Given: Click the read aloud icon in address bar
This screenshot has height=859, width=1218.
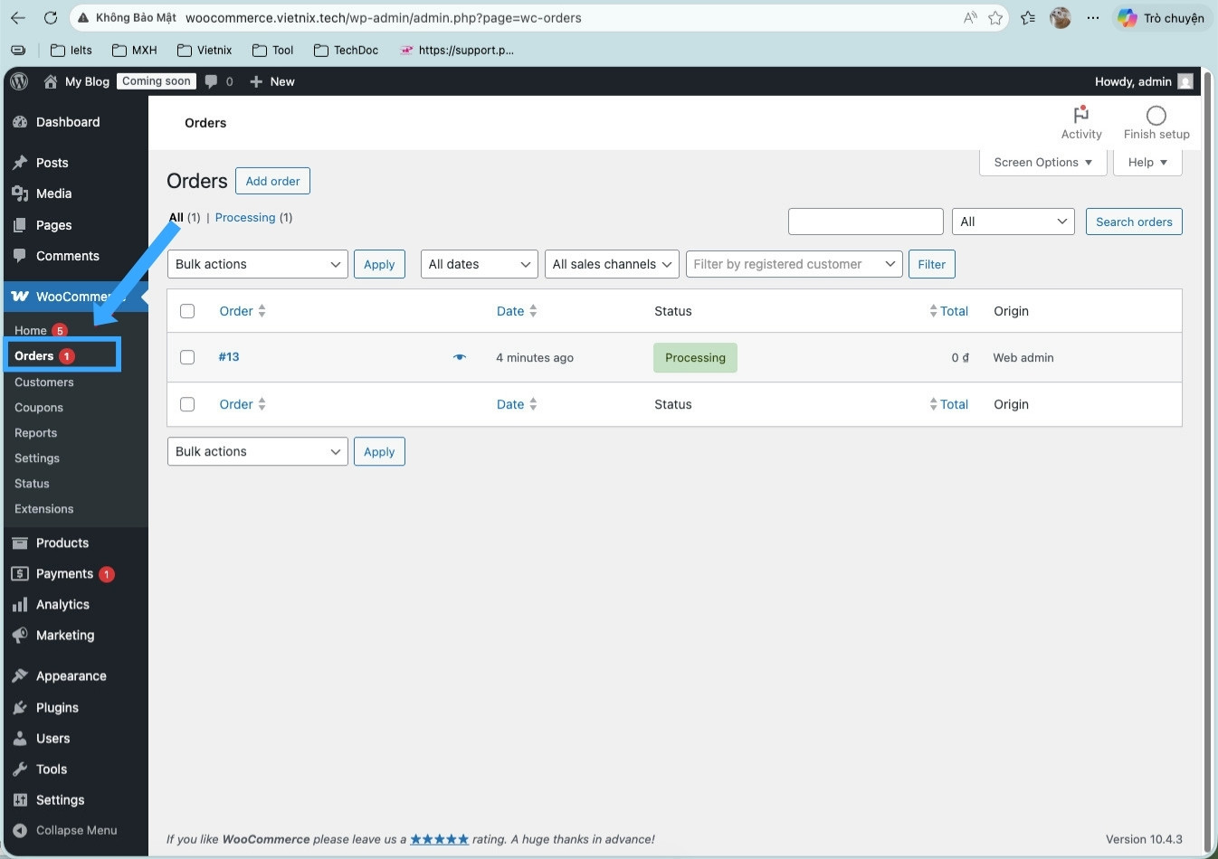Looking at the screenshot, I should (x=970, y=17).
